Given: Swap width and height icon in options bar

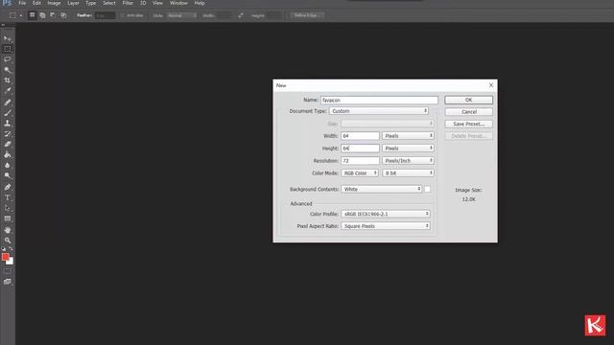Looking at the screenshot, I should 241,15.
